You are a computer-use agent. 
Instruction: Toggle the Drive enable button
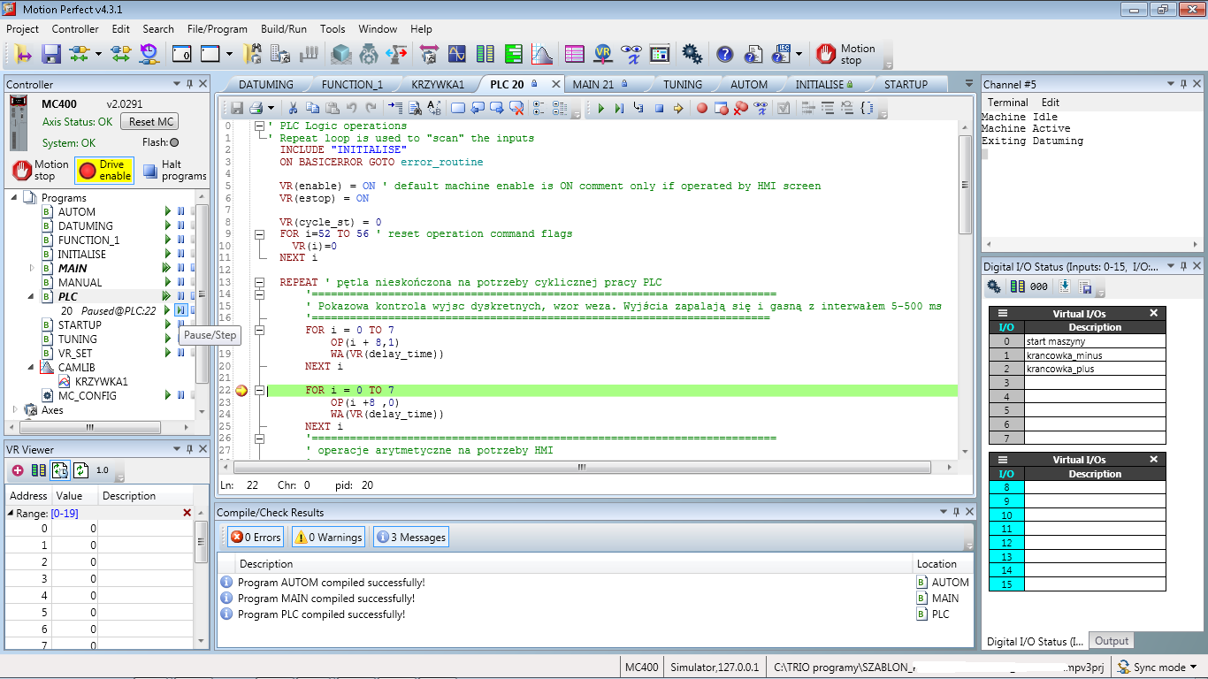(104, 170)
